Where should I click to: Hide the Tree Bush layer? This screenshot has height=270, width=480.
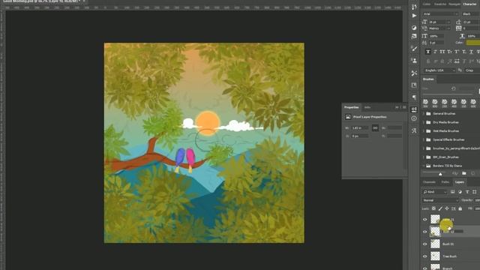[425, 256]
